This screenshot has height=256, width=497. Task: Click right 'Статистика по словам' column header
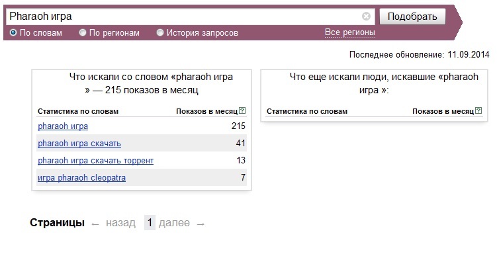click(307, 111)
